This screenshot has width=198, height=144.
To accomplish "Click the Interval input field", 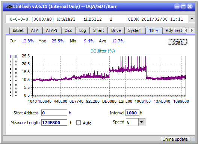I will [x=132, y=113].
